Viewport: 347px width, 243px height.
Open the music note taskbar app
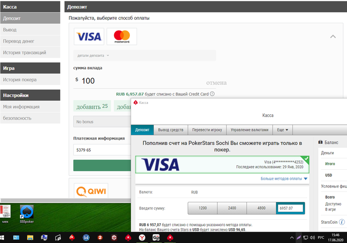[58, 238]
